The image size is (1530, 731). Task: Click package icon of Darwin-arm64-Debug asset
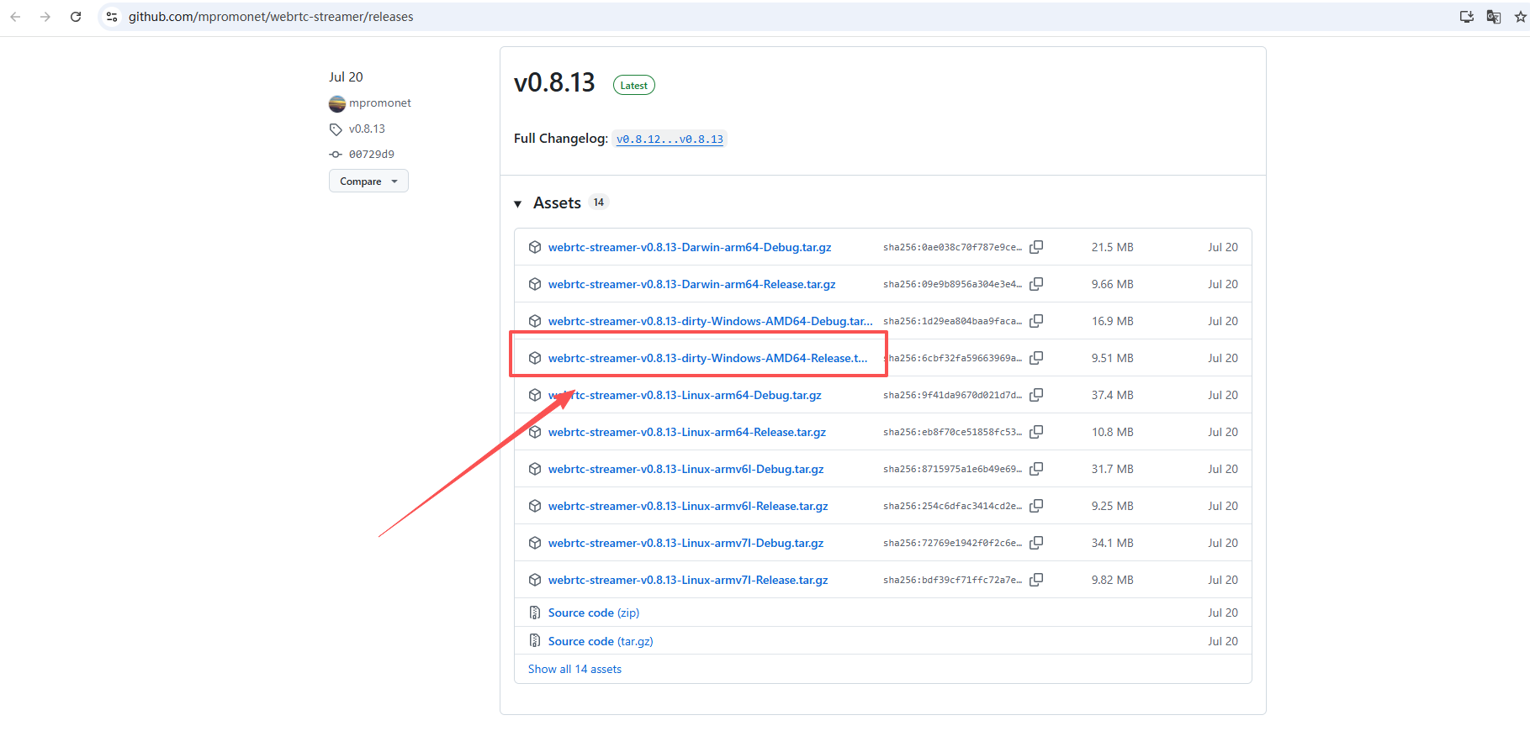coord(535,247)
